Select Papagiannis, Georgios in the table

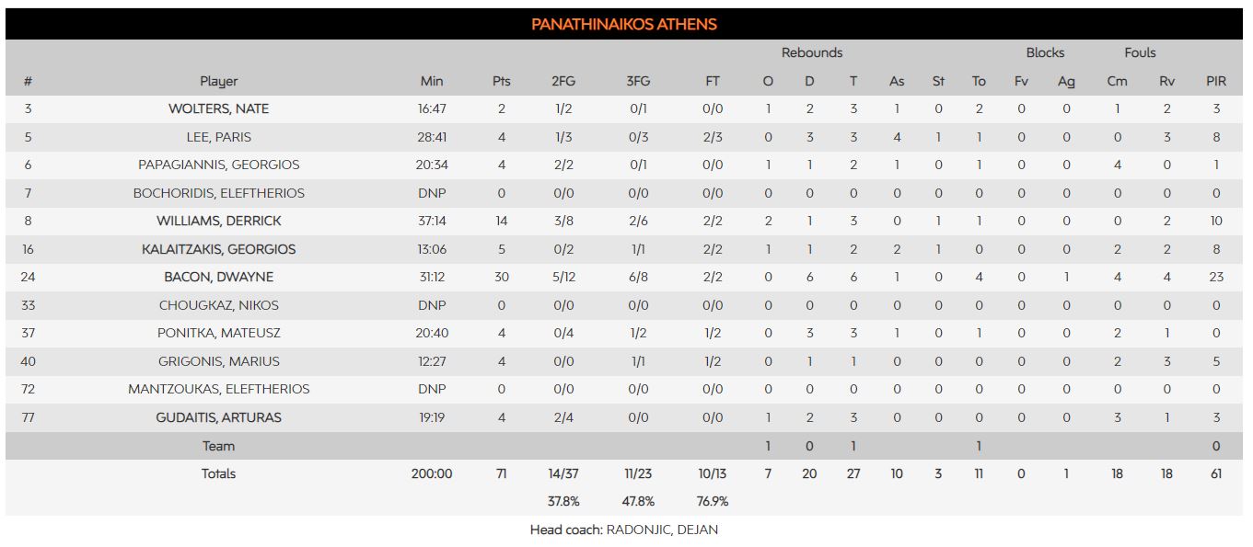[x=218, y=165]
